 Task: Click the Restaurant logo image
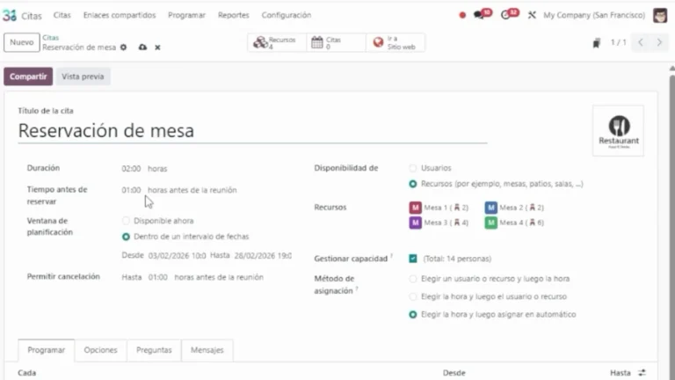click(x=618, y=130)
